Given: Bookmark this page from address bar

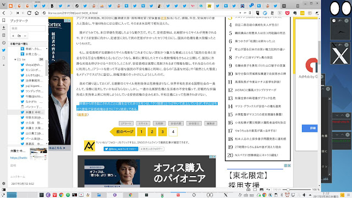Looking at the screenshot, I should point(250,13).
